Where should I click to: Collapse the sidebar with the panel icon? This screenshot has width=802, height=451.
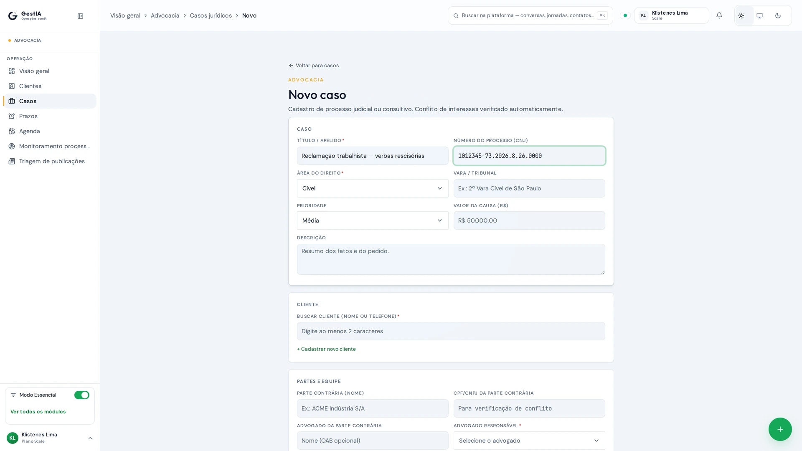(80, 16)
